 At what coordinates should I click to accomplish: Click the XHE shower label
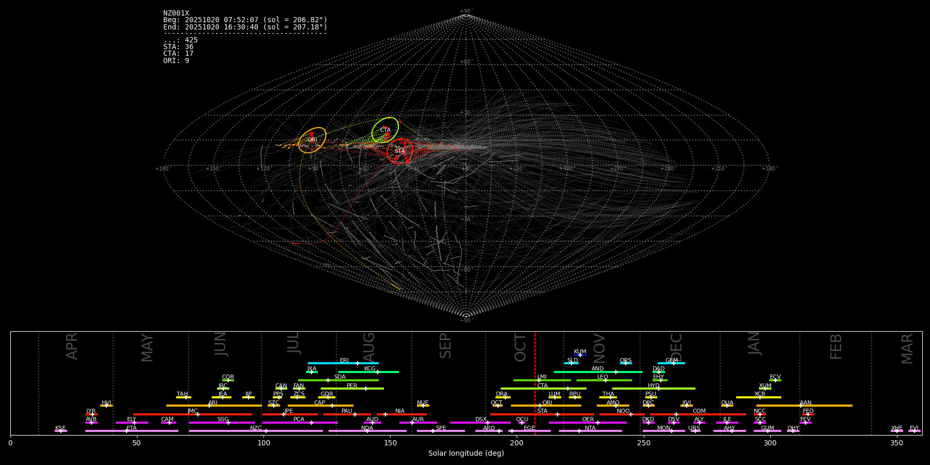897,428
